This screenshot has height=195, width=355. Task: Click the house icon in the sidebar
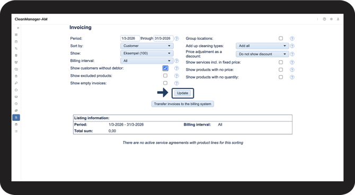point(16,90)
